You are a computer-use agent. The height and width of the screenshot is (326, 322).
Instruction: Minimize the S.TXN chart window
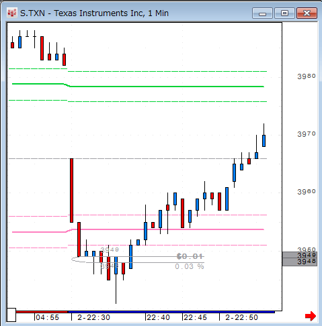pos(262,13)
